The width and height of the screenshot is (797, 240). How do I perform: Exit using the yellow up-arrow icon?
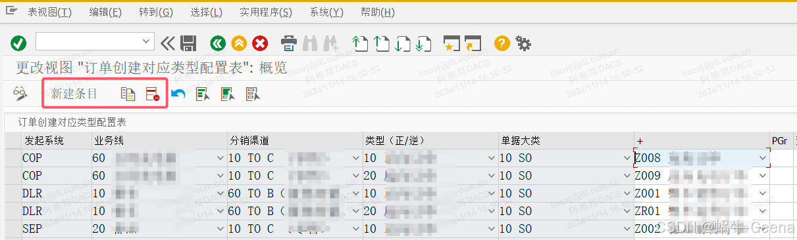tap(239, 44)
